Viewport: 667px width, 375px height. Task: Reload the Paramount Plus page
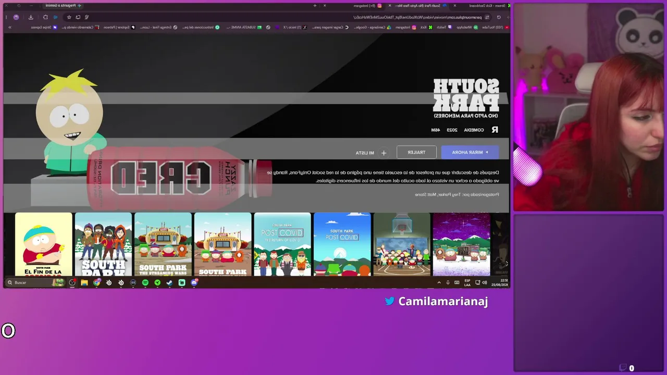(499, 17)
